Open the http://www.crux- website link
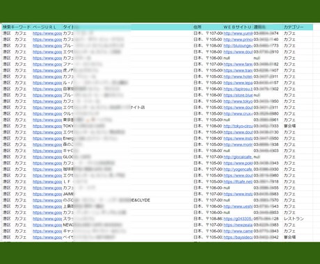Screen dimensions: 320x264 tap(238, 114)
